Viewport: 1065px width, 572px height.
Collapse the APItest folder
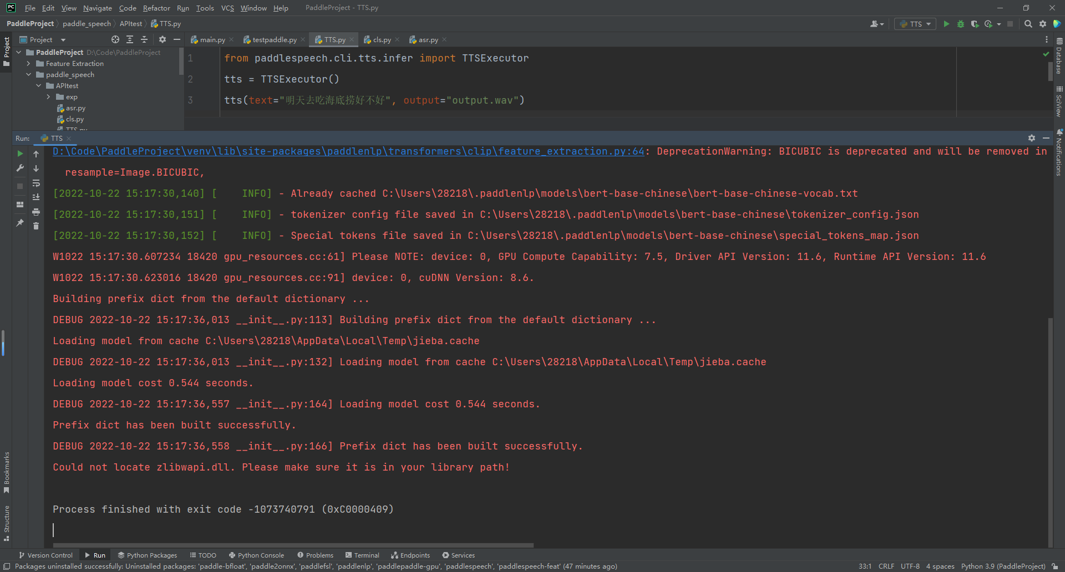pos(39,86)
